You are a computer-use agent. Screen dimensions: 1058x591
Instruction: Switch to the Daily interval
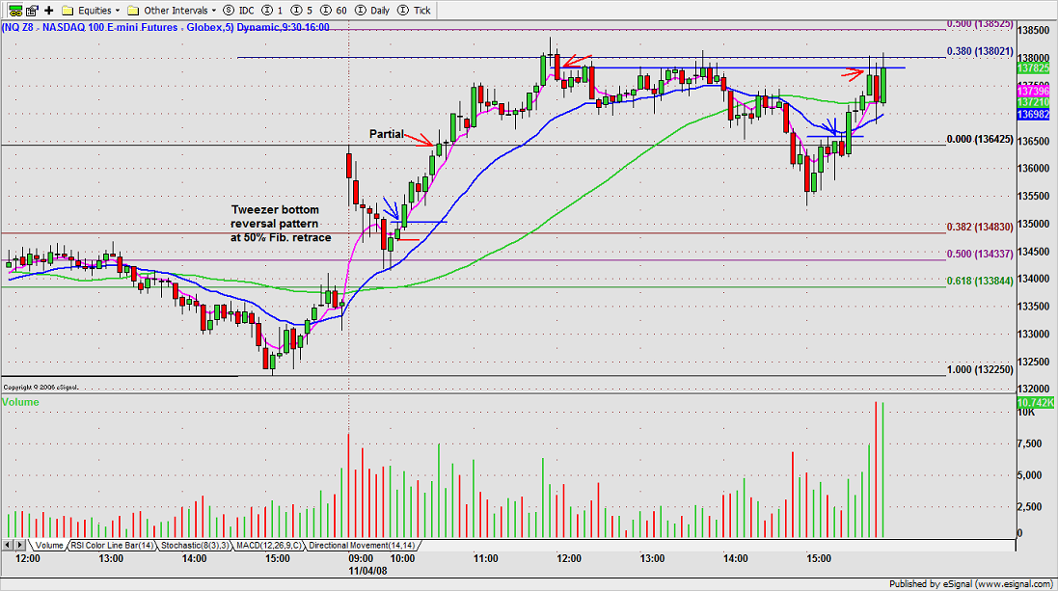click(x=372, y=10)
